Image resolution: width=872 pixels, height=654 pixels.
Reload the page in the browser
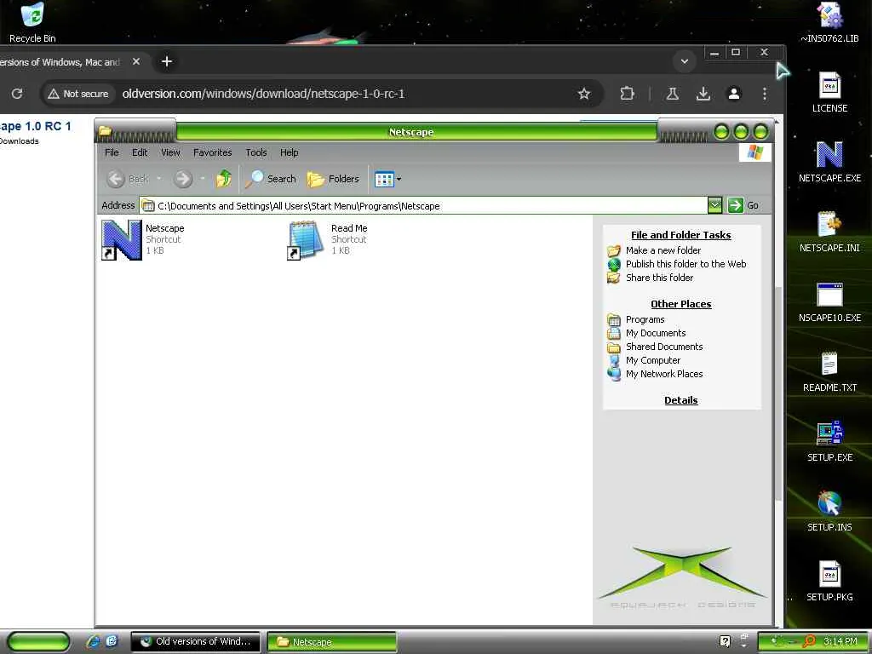17,94
